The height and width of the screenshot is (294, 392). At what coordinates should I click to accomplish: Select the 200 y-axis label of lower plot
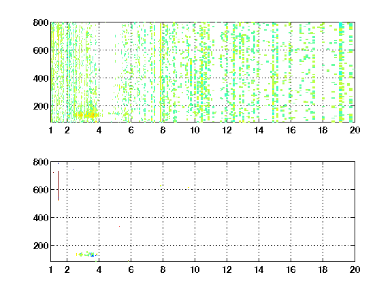tap(41, 246)
